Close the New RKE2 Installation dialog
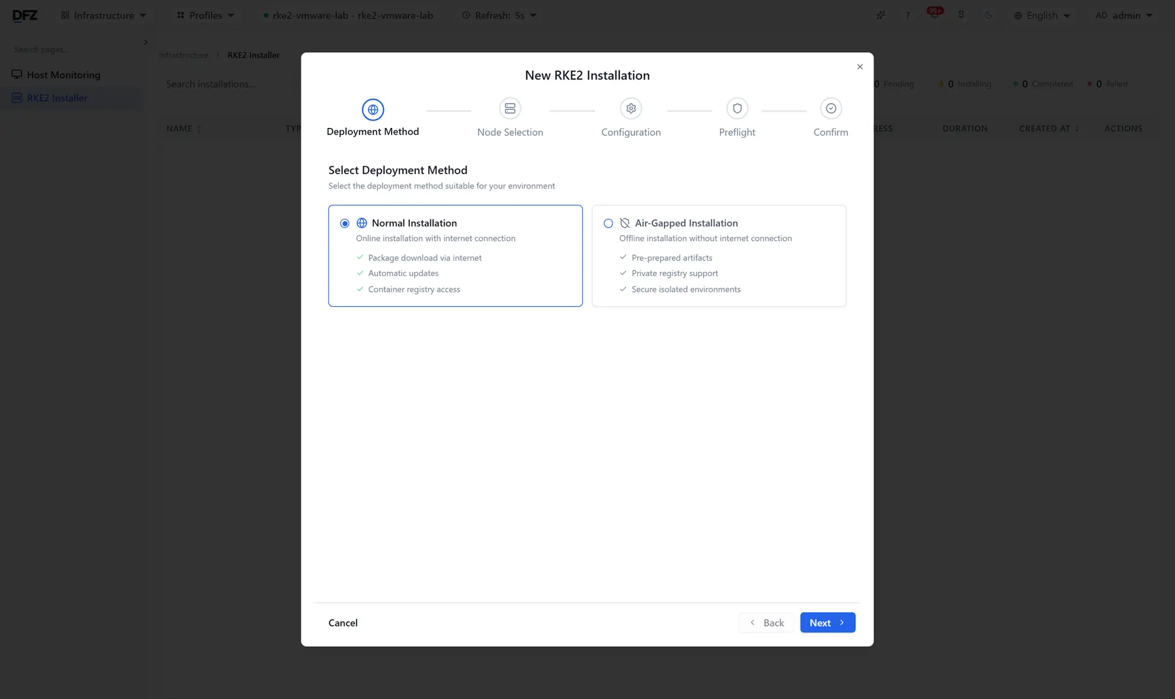Screen dimensions: 1175x699 [x=860, y=67]
